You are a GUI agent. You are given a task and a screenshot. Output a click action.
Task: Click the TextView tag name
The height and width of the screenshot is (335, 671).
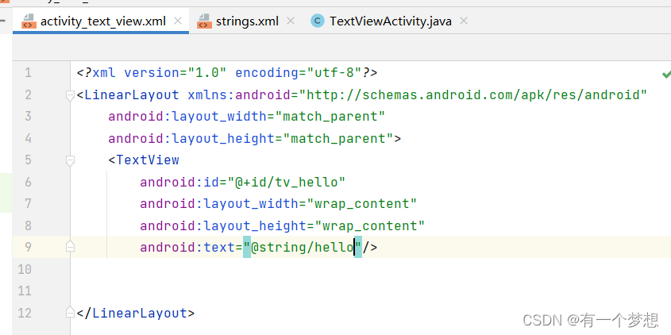point(148,160)
